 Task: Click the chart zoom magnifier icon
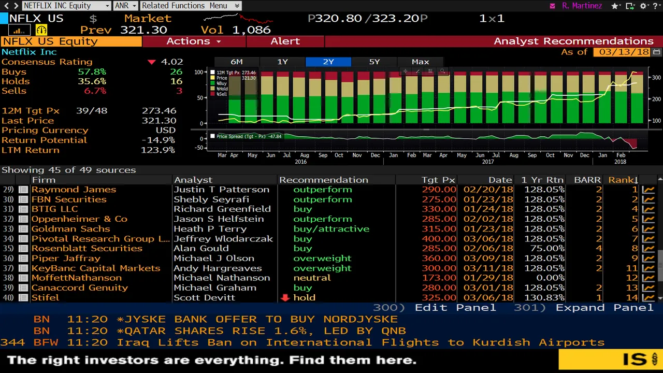(x=442, y=71)
